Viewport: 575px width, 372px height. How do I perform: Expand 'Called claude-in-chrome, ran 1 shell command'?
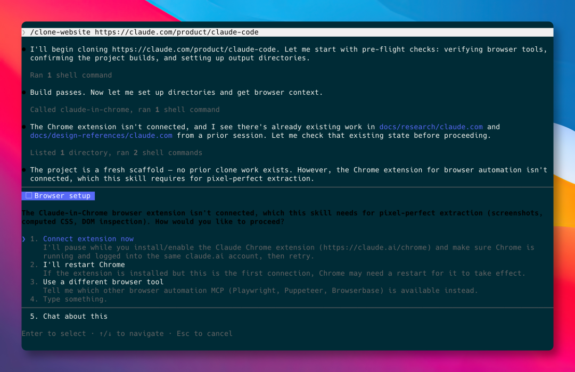[x=125, y=110]
